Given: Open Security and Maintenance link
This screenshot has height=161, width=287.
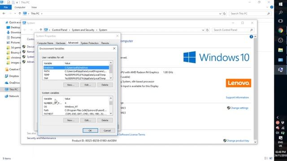Looking at the screenshot, I should 41,138.
